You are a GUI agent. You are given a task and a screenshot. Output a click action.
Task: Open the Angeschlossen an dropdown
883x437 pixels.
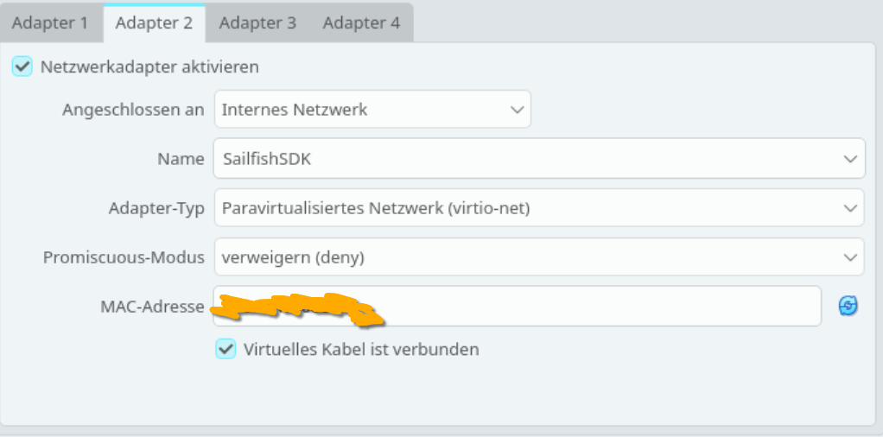coord(372,110)
